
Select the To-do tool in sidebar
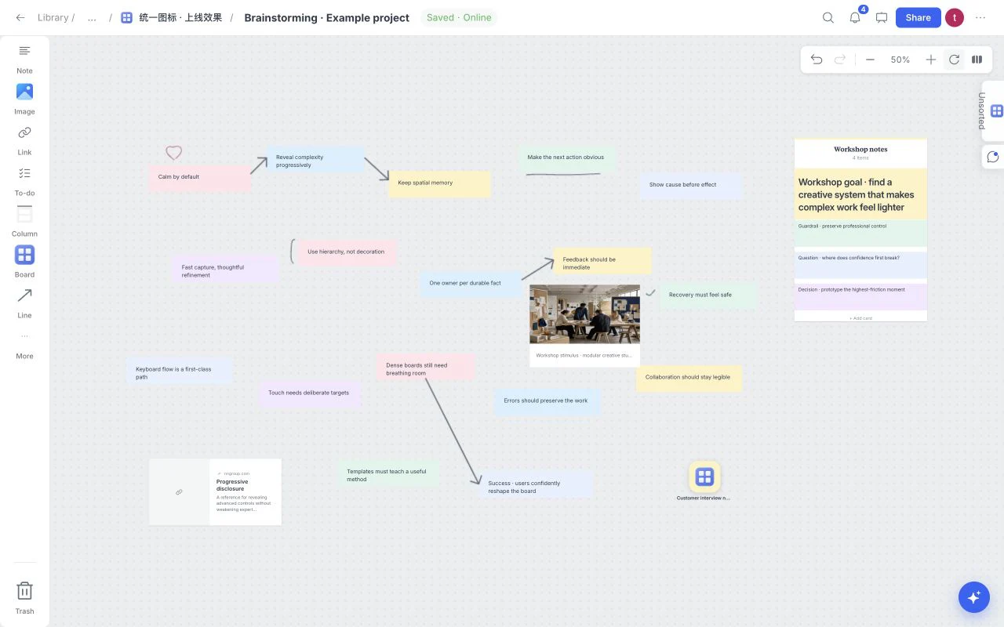tap(24, 181)
